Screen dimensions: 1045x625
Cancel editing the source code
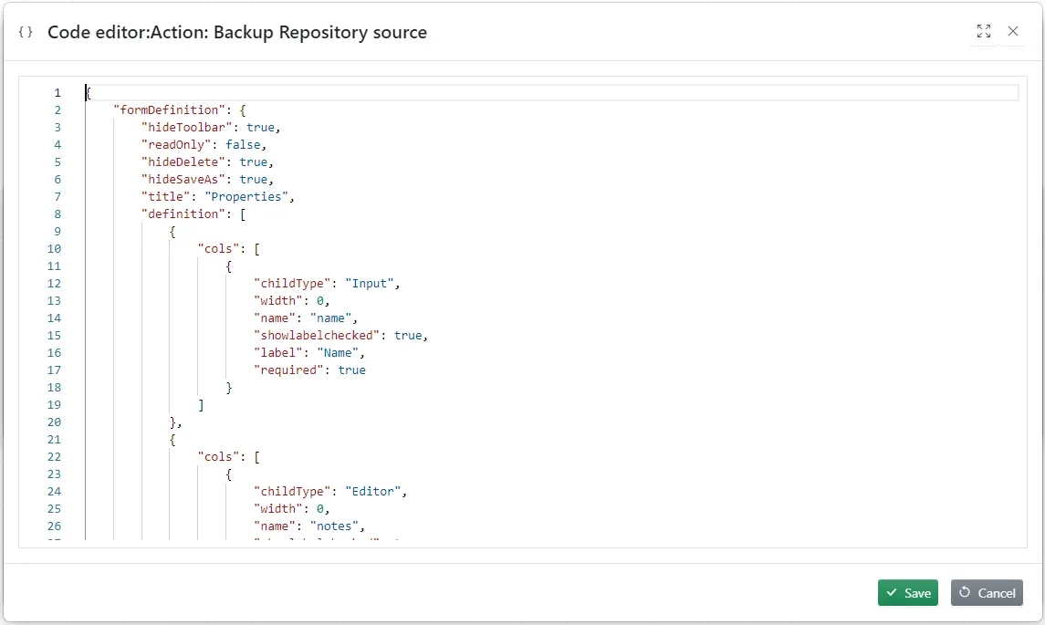(x=987, y=592)
